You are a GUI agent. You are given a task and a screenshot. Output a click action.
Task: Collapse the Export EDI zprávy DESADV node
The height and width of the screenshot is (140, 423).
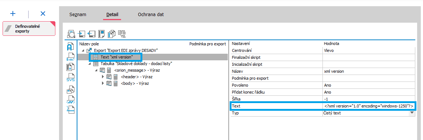[83, 50]
